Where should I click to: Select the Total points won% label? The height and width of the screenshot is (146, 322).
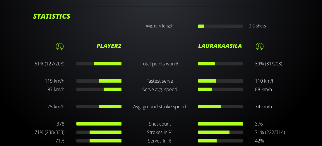coord(160,64)
